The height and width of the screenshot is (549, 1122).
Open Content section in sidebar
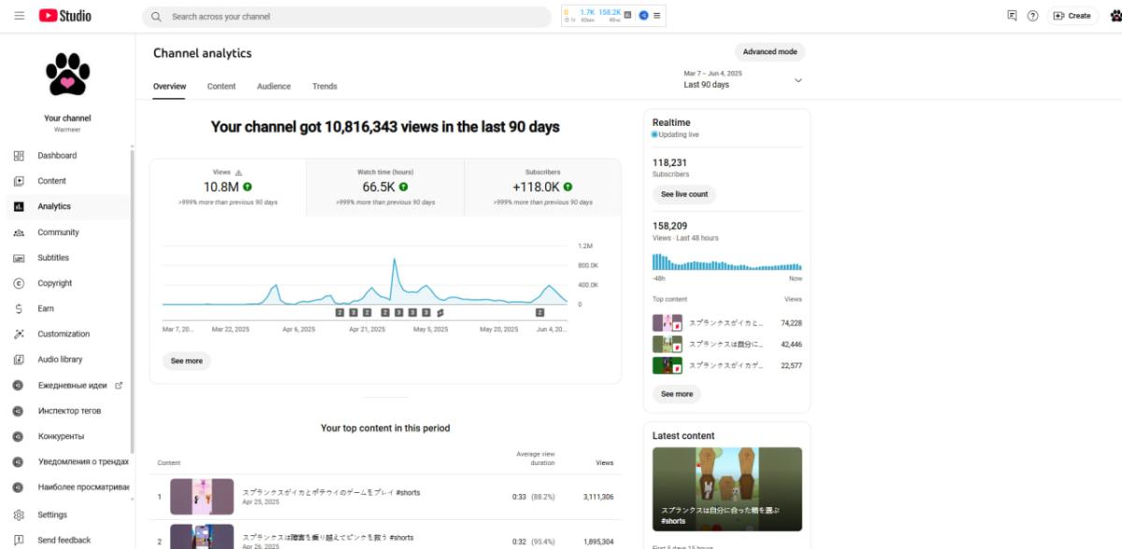[x=67, y=181]
